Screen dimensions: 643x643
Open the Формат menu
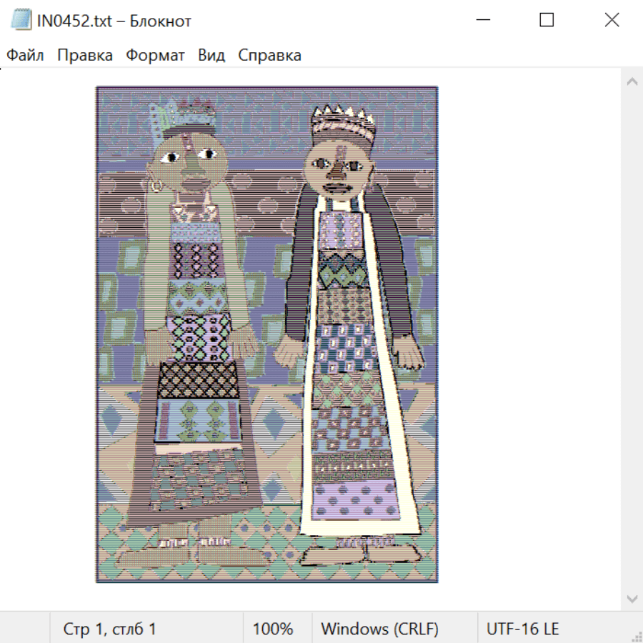[x=155, y=56]
